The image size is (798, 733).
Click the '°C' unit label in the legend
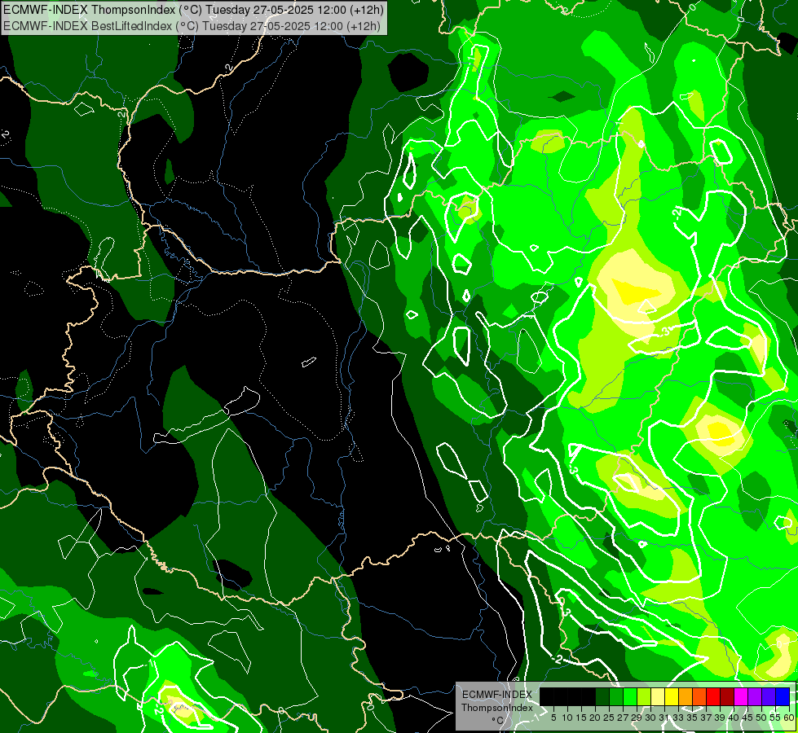(x=498, y=721)
